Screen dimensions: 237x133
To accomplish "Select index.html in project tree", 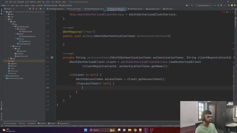I will 21,51.
